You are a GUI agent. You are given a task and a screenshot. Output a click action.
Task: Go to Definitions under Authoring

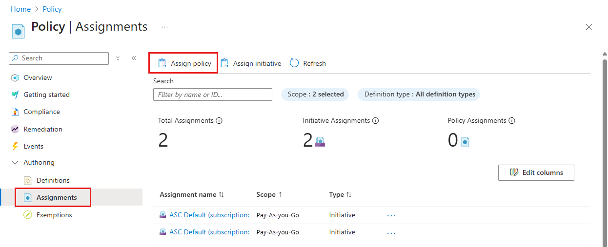[53, 180]
